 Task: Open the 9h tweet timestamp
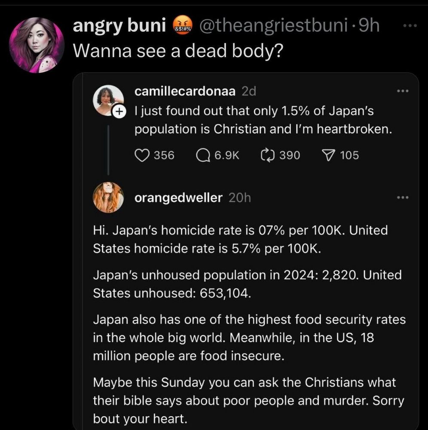pyautogui.click(x=369, y=26)
